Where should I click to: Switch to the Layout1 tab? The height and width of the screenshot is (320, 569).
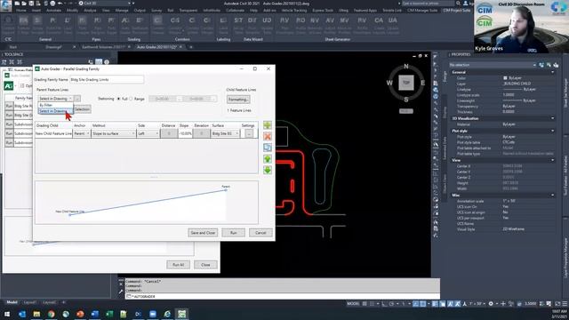29,302
